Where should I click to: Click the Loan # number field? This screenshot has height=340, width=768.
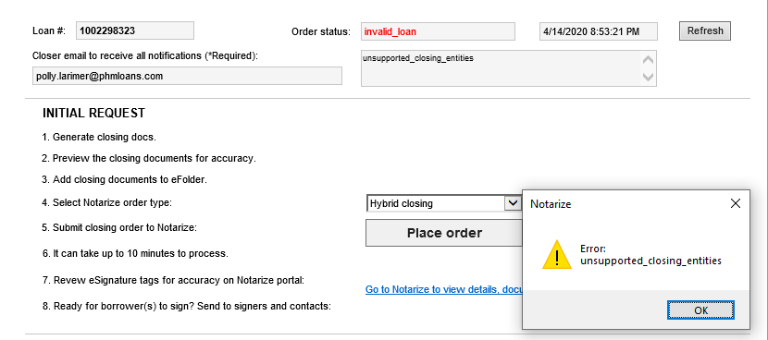135,30
